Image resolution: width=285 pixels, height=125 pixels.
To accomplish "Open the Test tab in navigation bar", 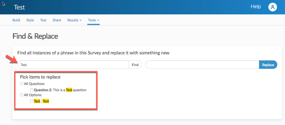I will pos(43,20).
